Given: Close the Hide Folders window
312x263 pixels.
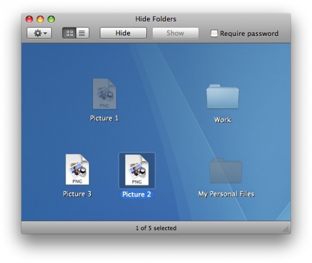Looking at the screenshot, I should click(x=29, y=19).
